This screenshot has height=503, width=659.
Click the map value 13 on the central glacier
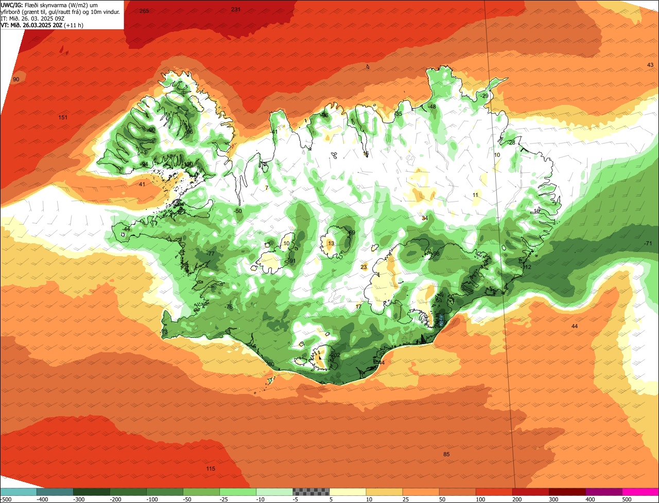pos(331,243)
